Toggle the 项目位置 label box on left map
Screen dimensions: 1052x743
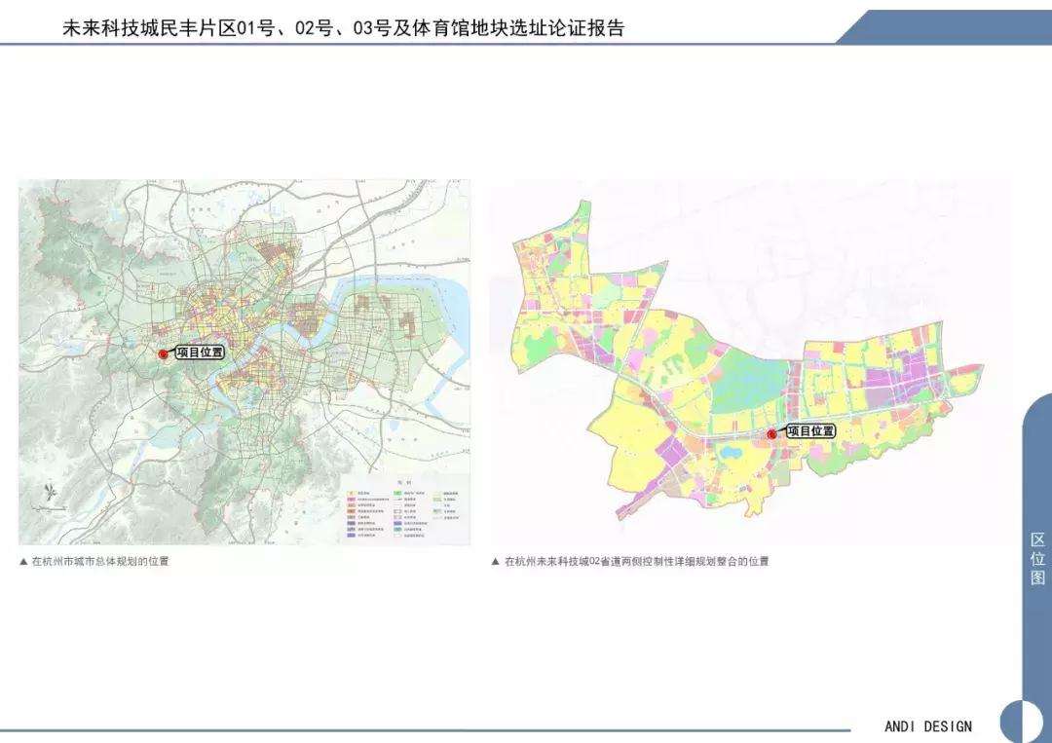tap(200, 352)
